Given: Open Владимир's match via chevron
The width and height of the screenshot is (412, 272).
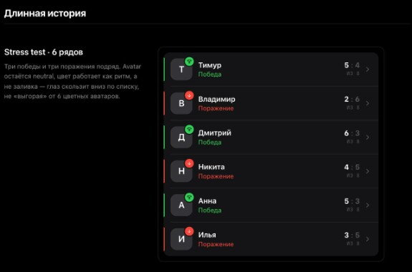Looking at the screenshot, I should coord(368,103).
